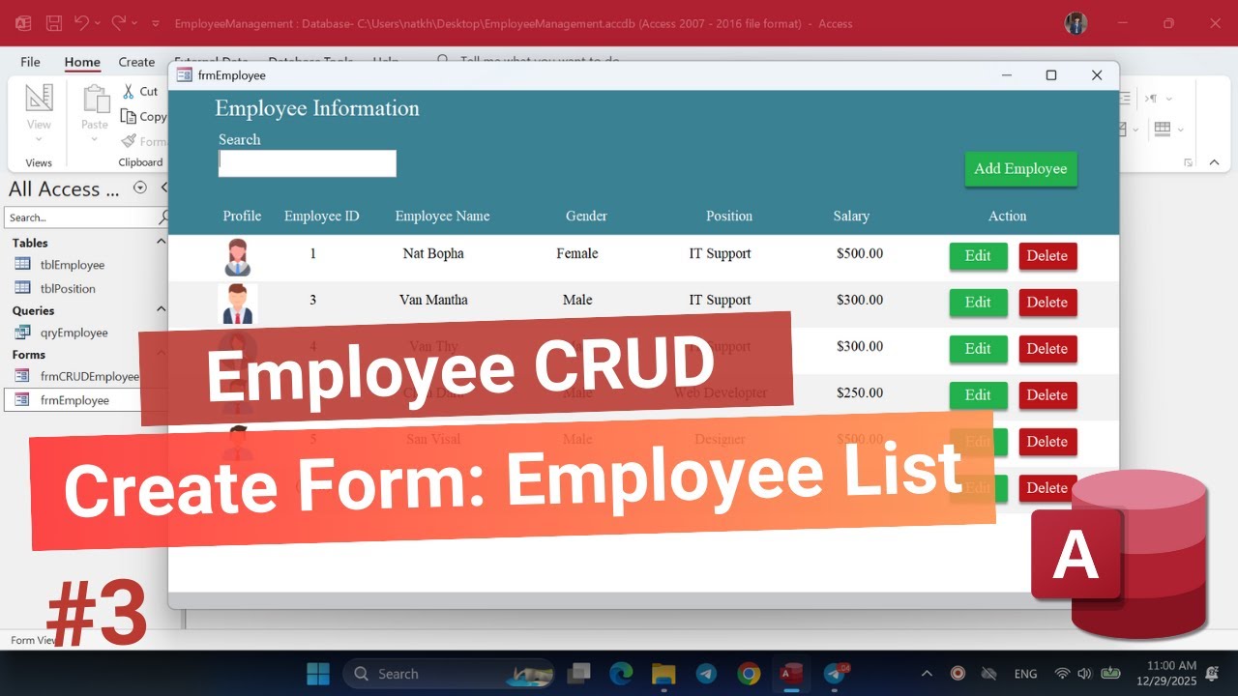Screen dimensions: 1238x696
Task: Open the tblPosition table
Action: coord(68,288)
